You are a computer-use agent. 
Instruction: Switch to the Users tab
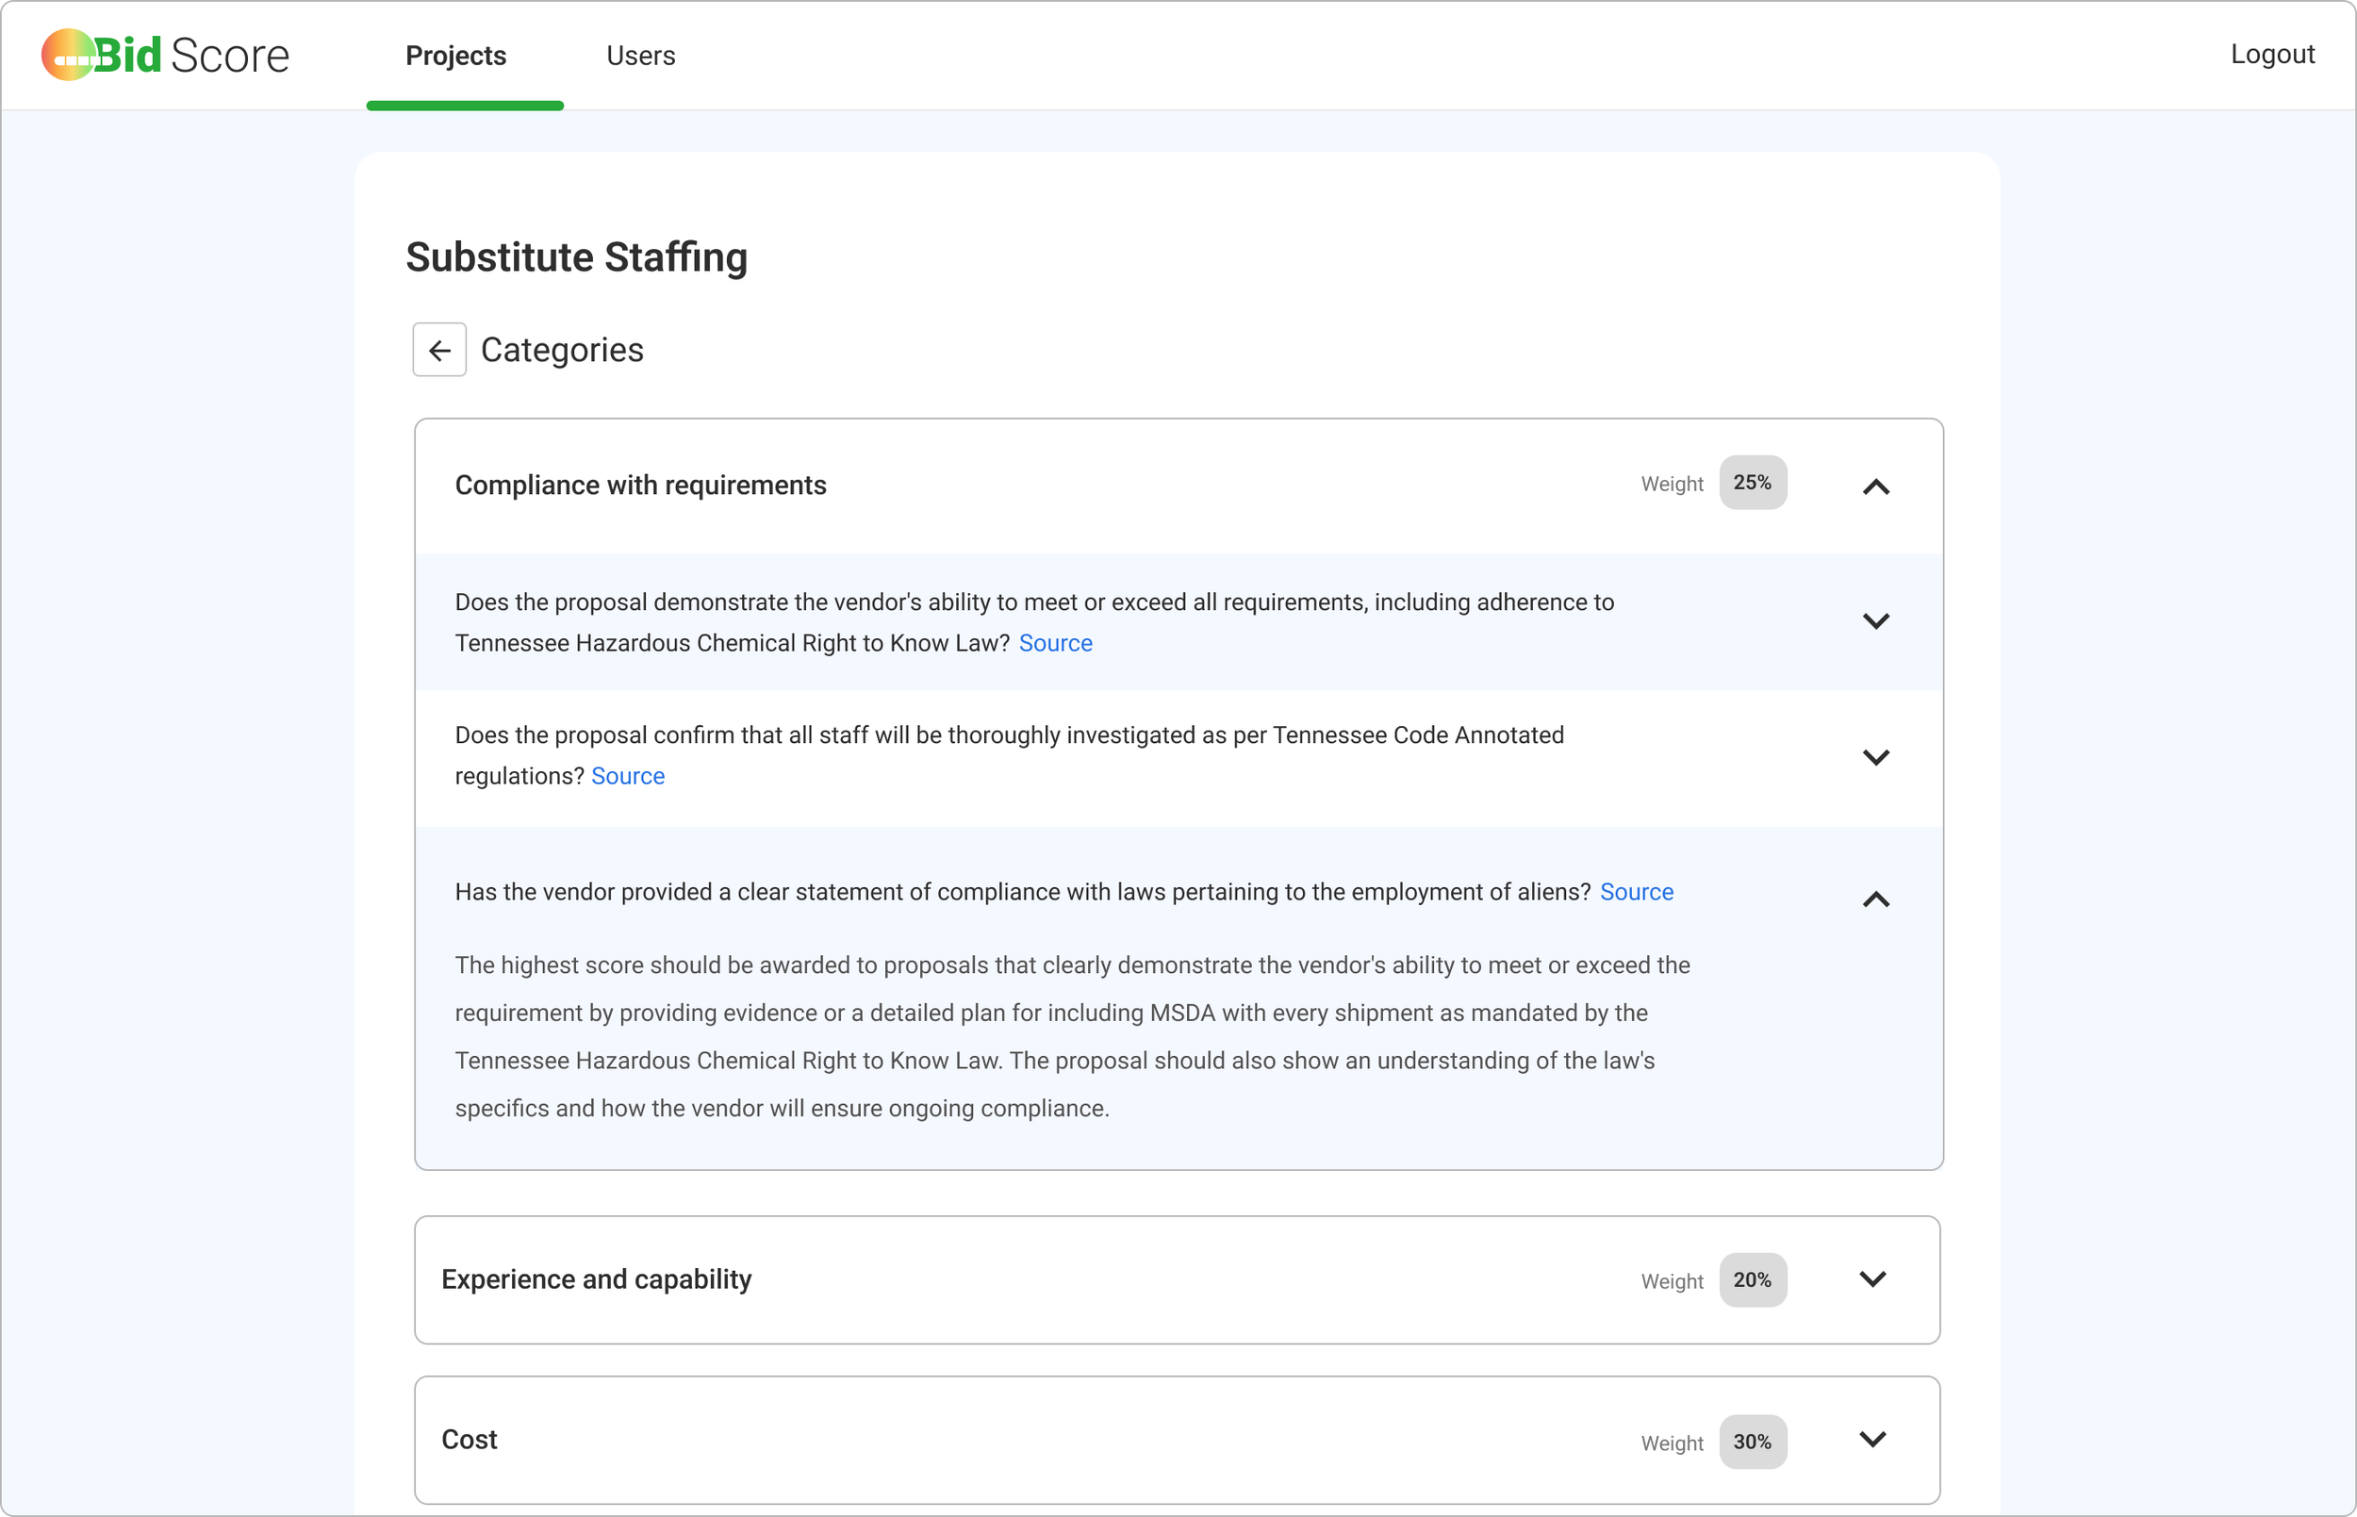point(640,57)
